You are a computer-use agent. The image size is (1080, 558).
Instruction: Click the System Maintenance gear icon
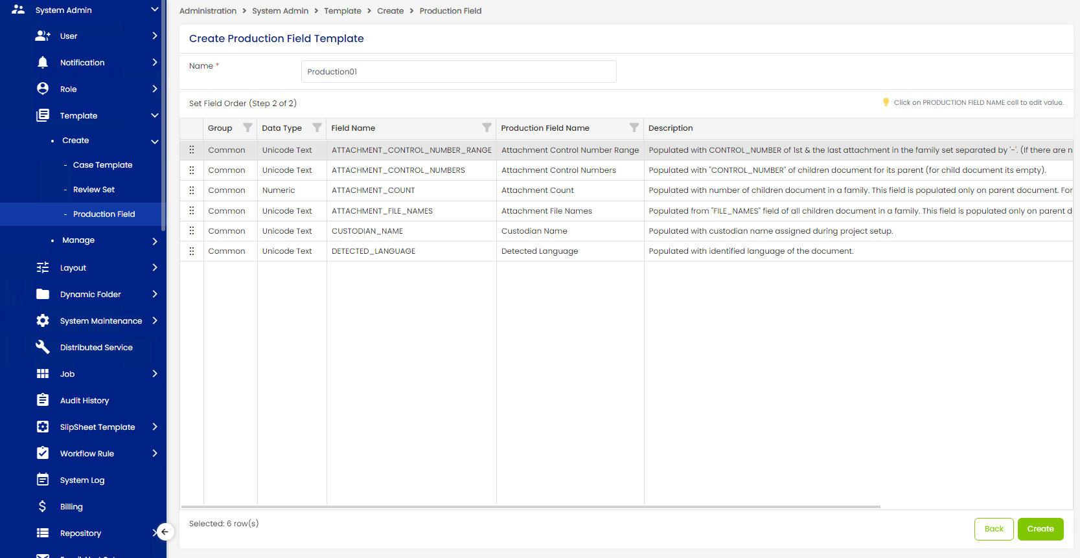43,320
